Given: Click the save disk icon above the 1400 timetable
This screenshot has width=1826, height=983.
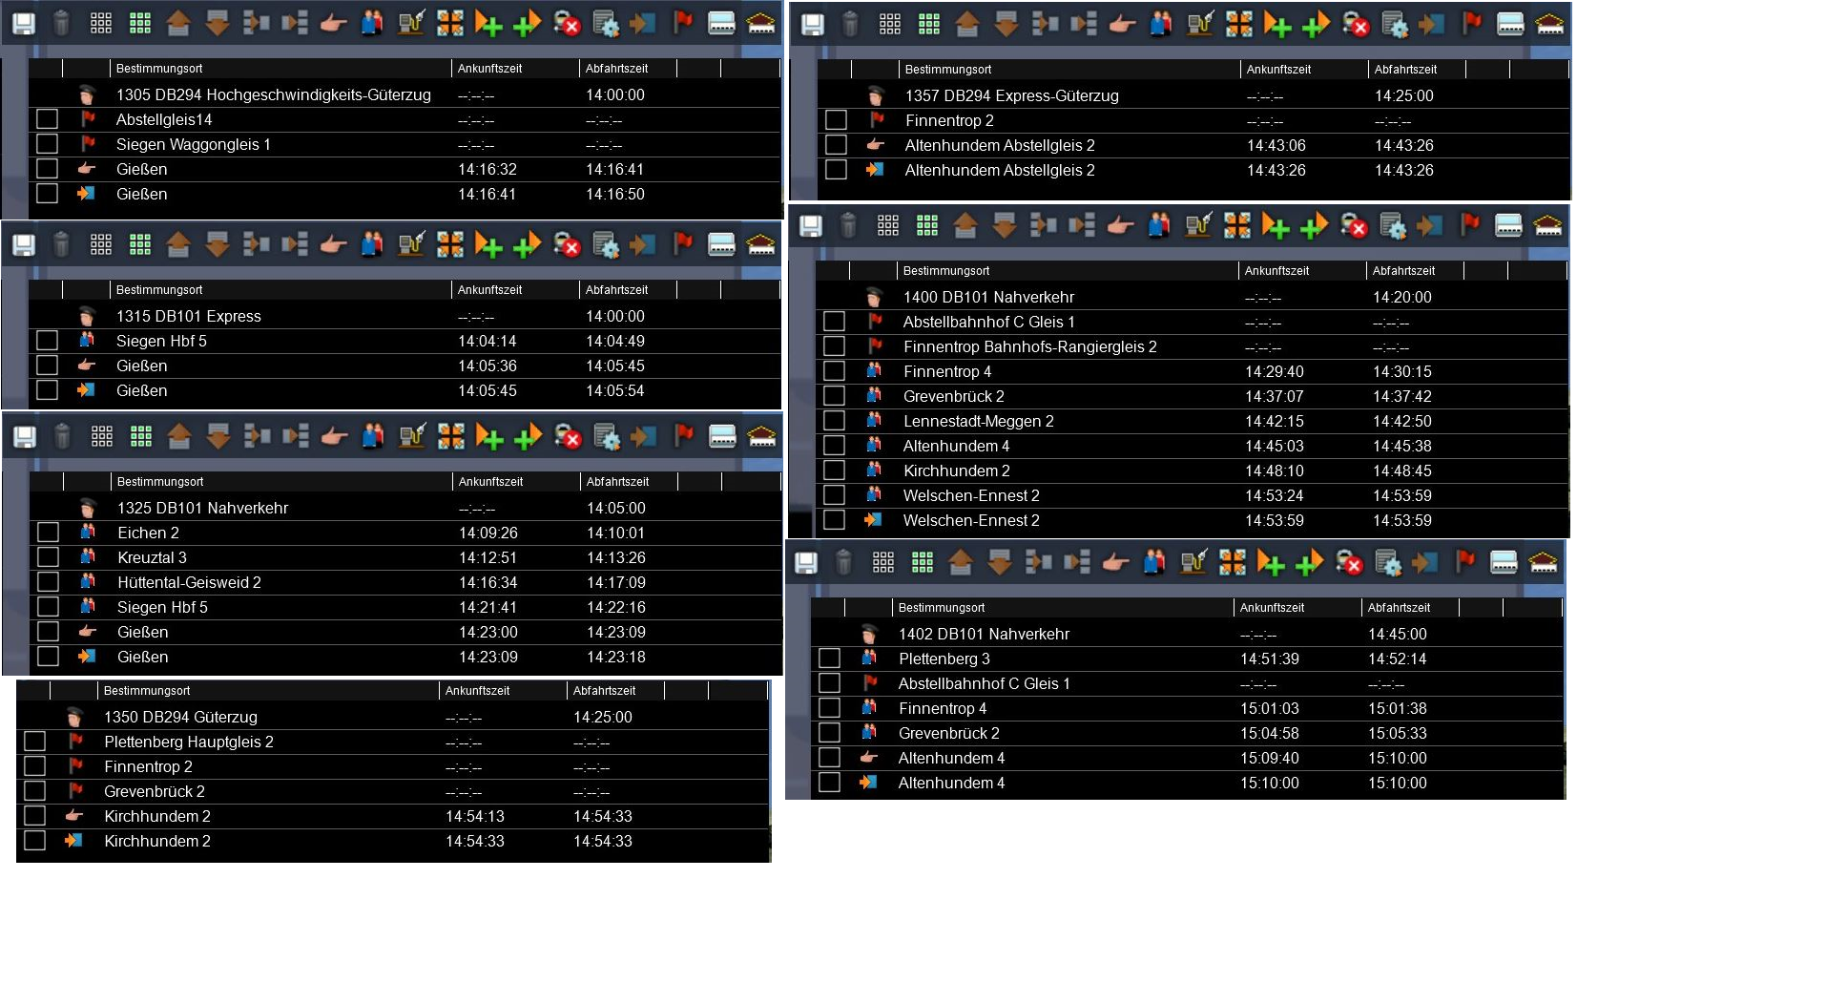Looking at the screenshot, I should click(x=811, y=226).
